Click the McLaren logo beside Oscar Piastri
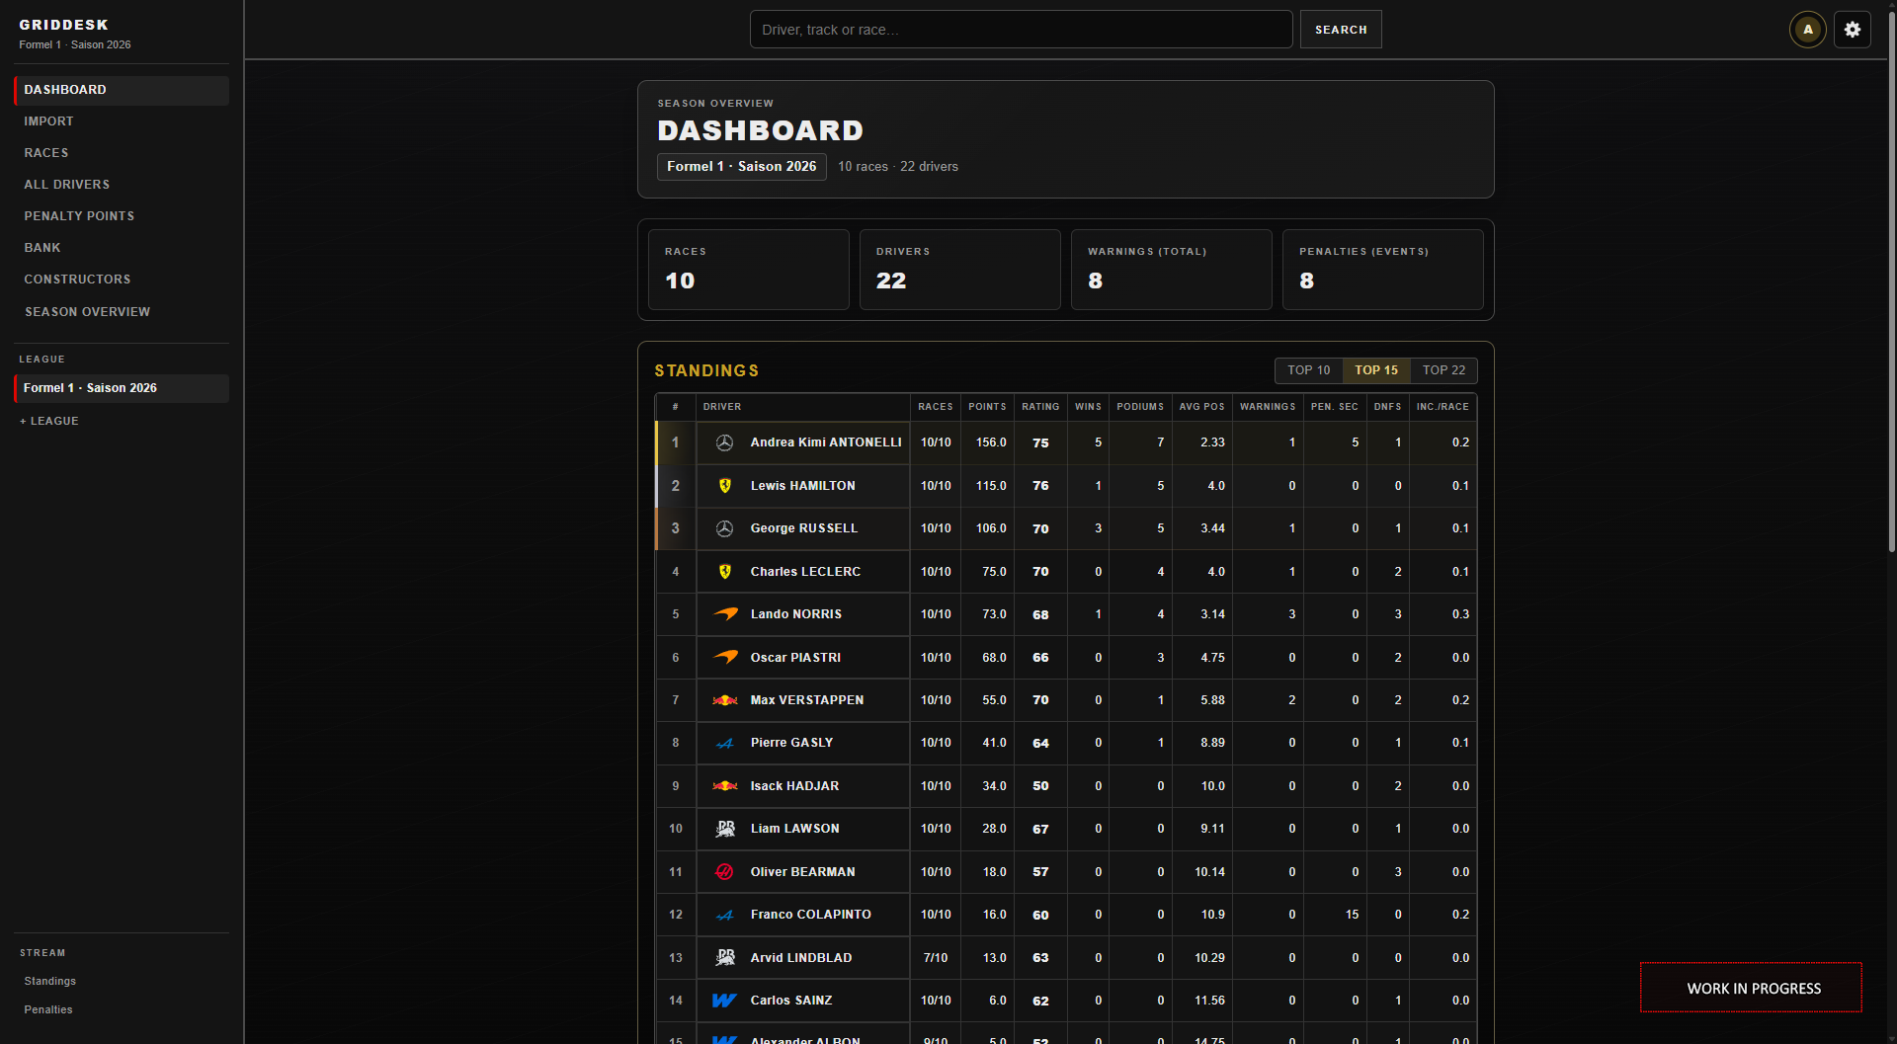The height and width of the screenshot is (1044, 1897). 725,658
